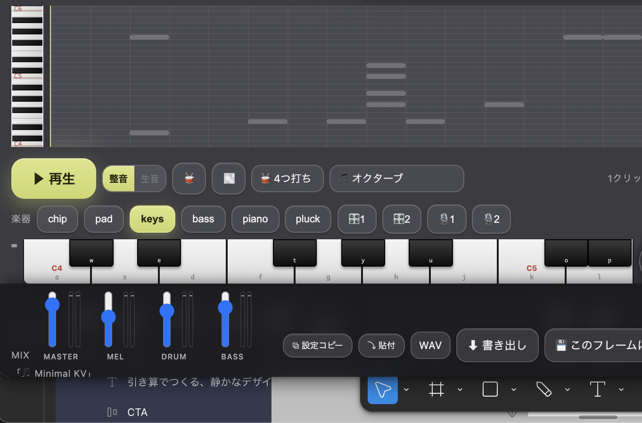Select the keys instrument
The image size is (642, 423).
click(x=152, y=219)
